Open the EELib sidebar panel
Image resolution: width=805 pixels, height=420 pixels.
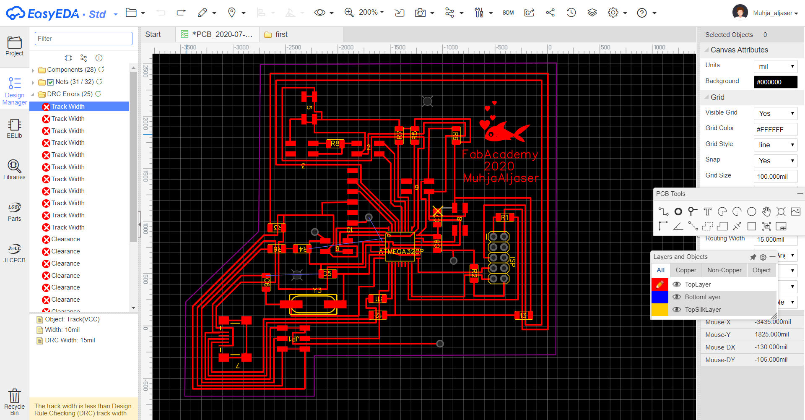click(x=14, y=128)
